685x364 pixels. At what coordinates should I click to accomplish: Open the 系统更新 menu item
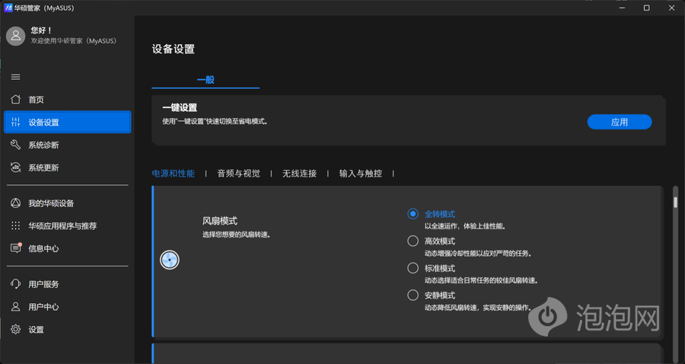coord(67,168)
